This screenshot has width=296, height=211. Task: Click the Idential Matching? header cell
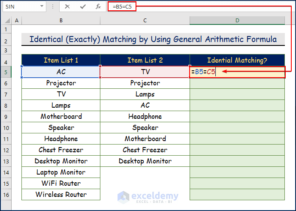pyautogui.click(x=237, y=60)
